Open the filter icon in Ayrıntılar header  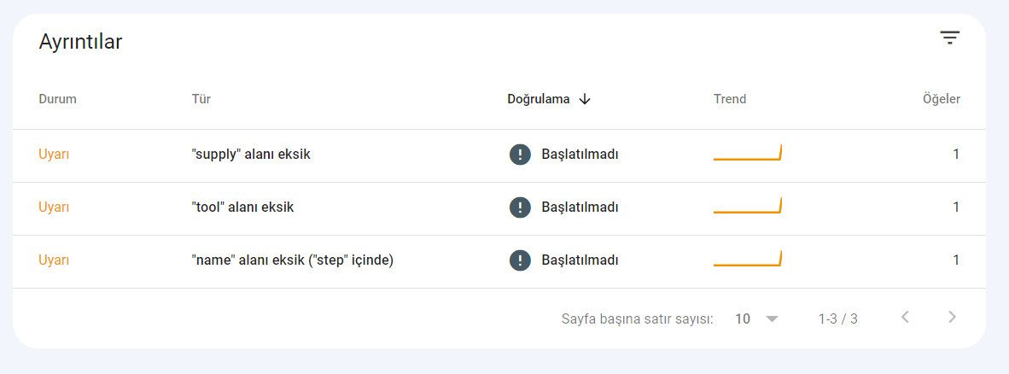click(950, 38)
